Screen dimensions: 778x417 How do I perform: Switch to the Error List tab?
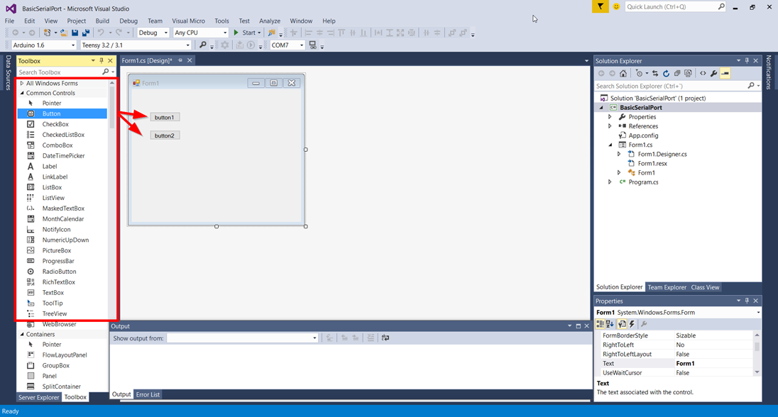(x=148, y=395)
